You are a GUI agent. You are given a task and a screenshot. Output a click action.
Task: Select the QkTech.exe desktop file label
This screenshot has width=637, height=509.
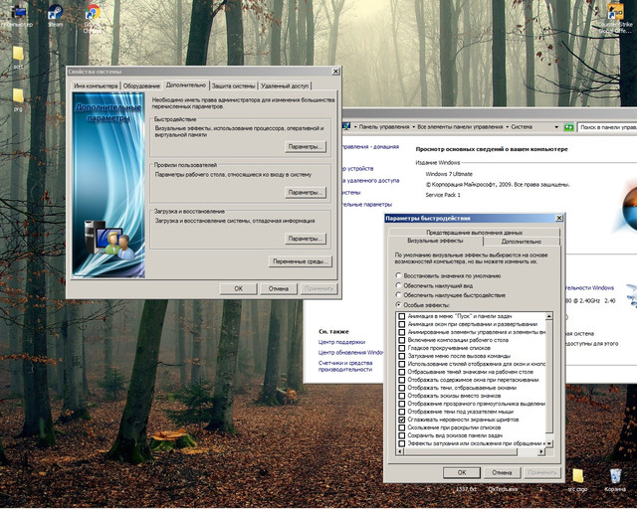(x=503, y=489)
